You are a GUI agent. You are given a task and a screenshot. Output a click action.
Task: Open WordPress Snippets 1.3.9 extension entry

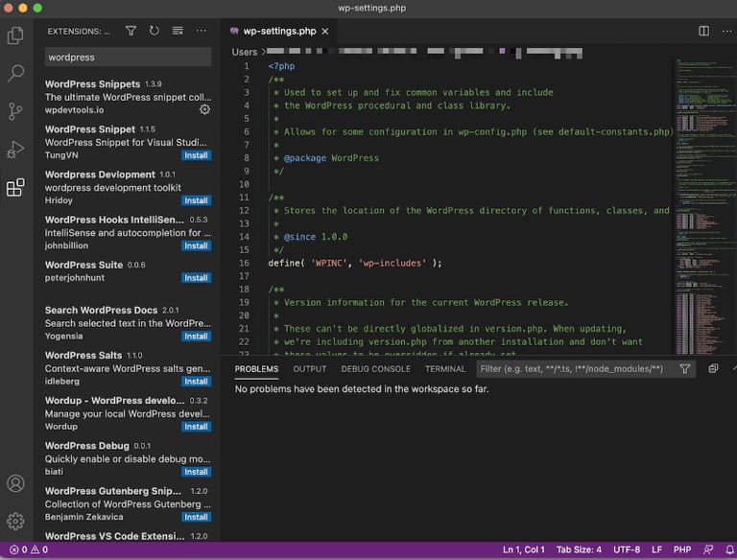coord(128,97)
